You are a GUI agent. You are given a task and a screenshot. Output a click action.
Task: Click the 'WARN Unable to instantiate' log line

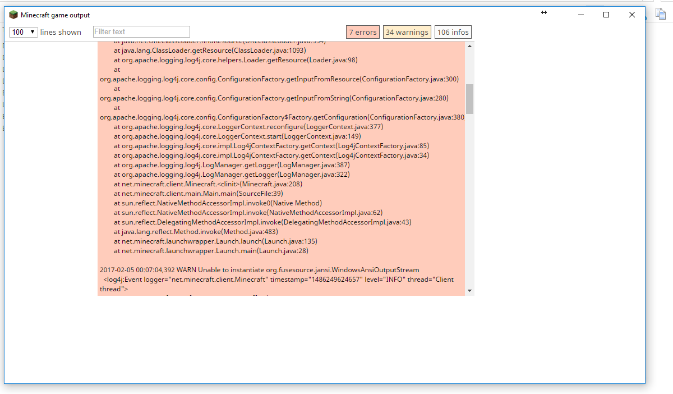pos(259,270)
